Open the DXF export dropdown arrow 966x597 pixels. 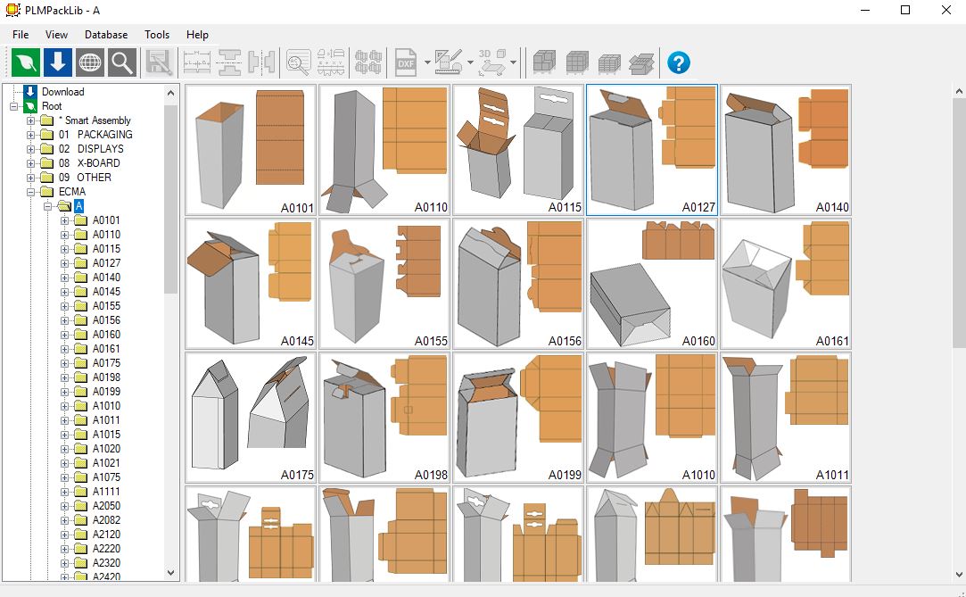pos(427,62)
